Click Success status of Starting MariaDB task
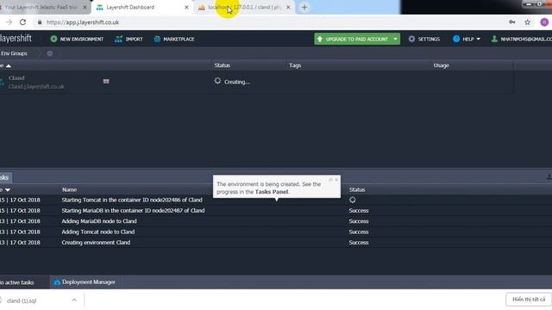Viewport: 552px width, 310px height. click(359, 210)
